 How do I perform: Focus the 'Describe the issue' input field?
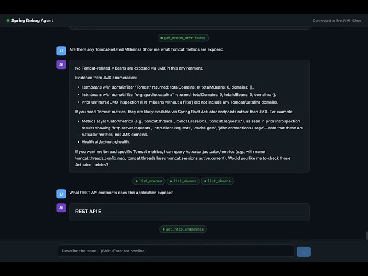tap(176, 251)
